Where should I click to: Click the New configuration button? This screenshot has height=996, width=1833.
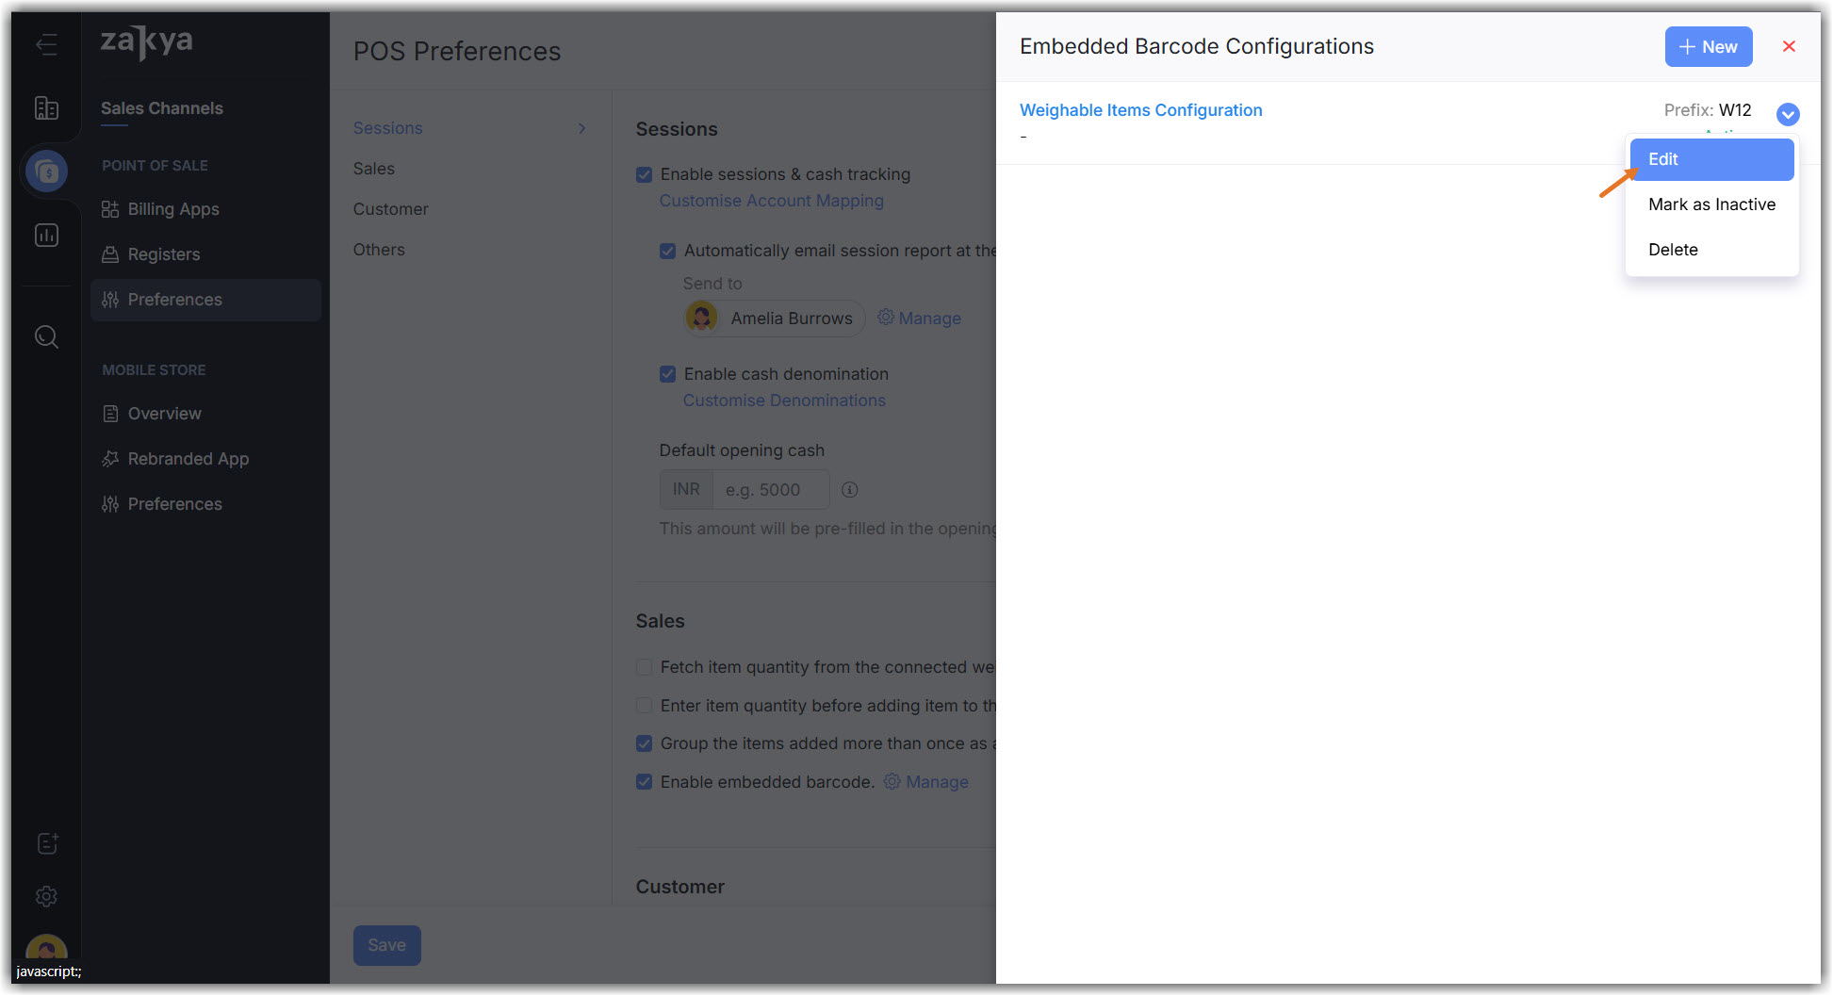click(1708, 47)
